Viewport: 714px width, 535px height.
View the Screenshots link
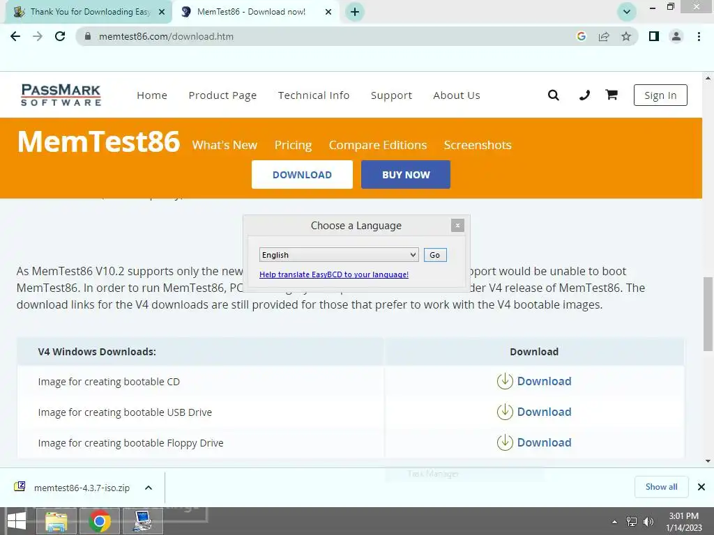[x=478, y=145]
